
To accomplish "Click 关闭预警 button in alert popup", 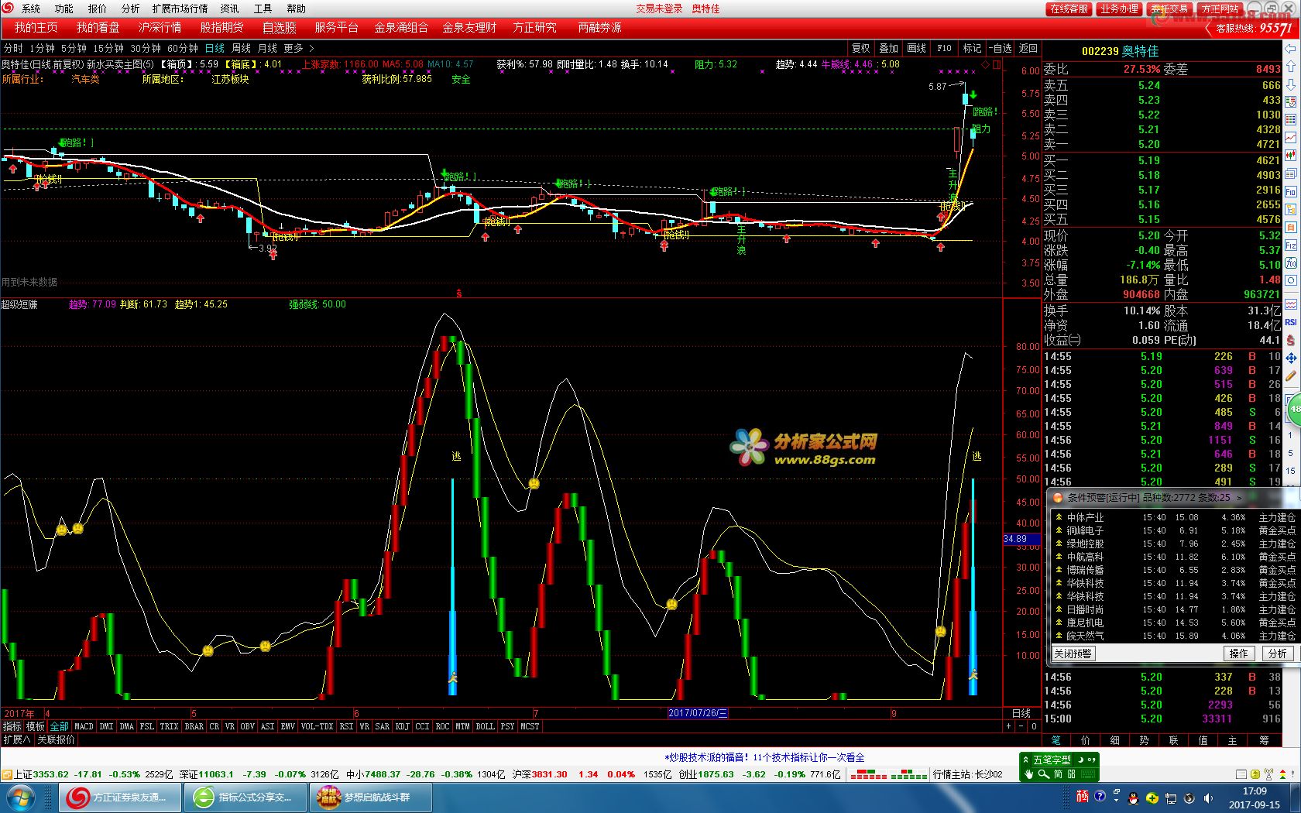I will (x=1073, y=653).
